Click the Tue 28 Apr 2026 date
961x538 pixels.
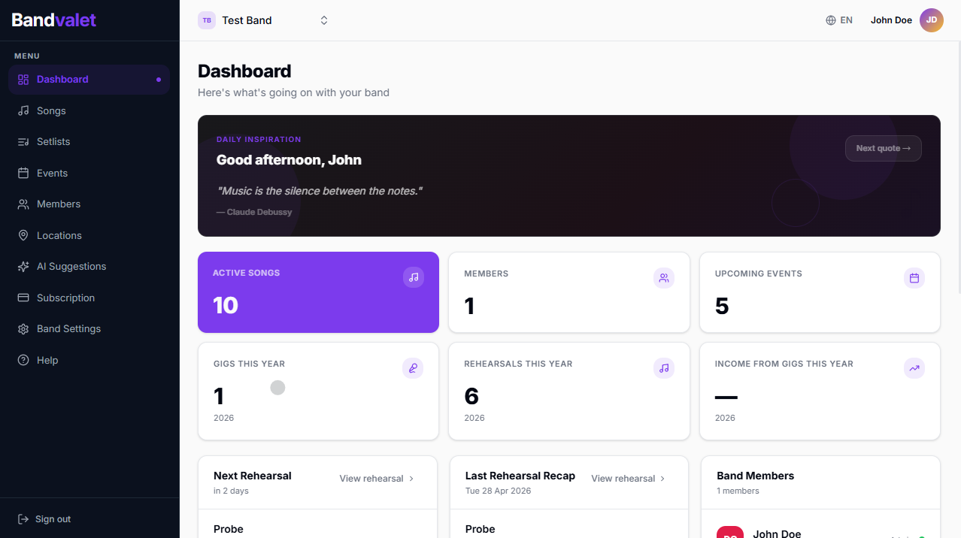499,491
